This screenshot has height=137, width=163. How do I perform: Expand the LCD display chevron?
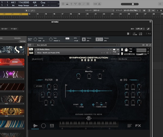[x=58, y=4]
